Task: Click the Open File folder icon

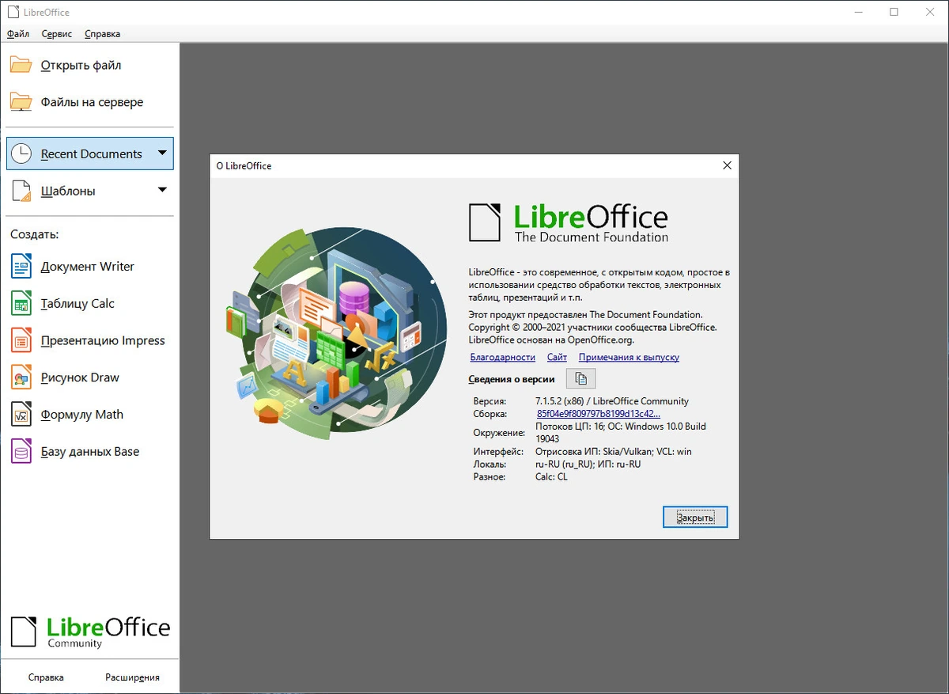Action: pos(21,65)
